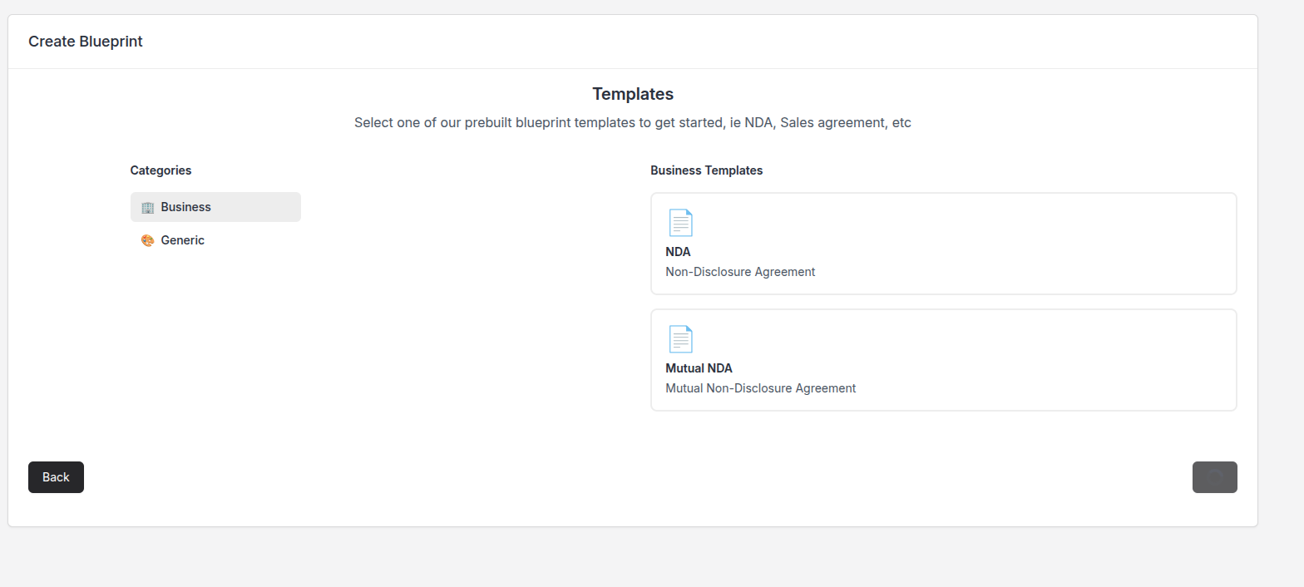Click the document icon on the NDA card
The image size is (1304, 587).
click(680, 223)
